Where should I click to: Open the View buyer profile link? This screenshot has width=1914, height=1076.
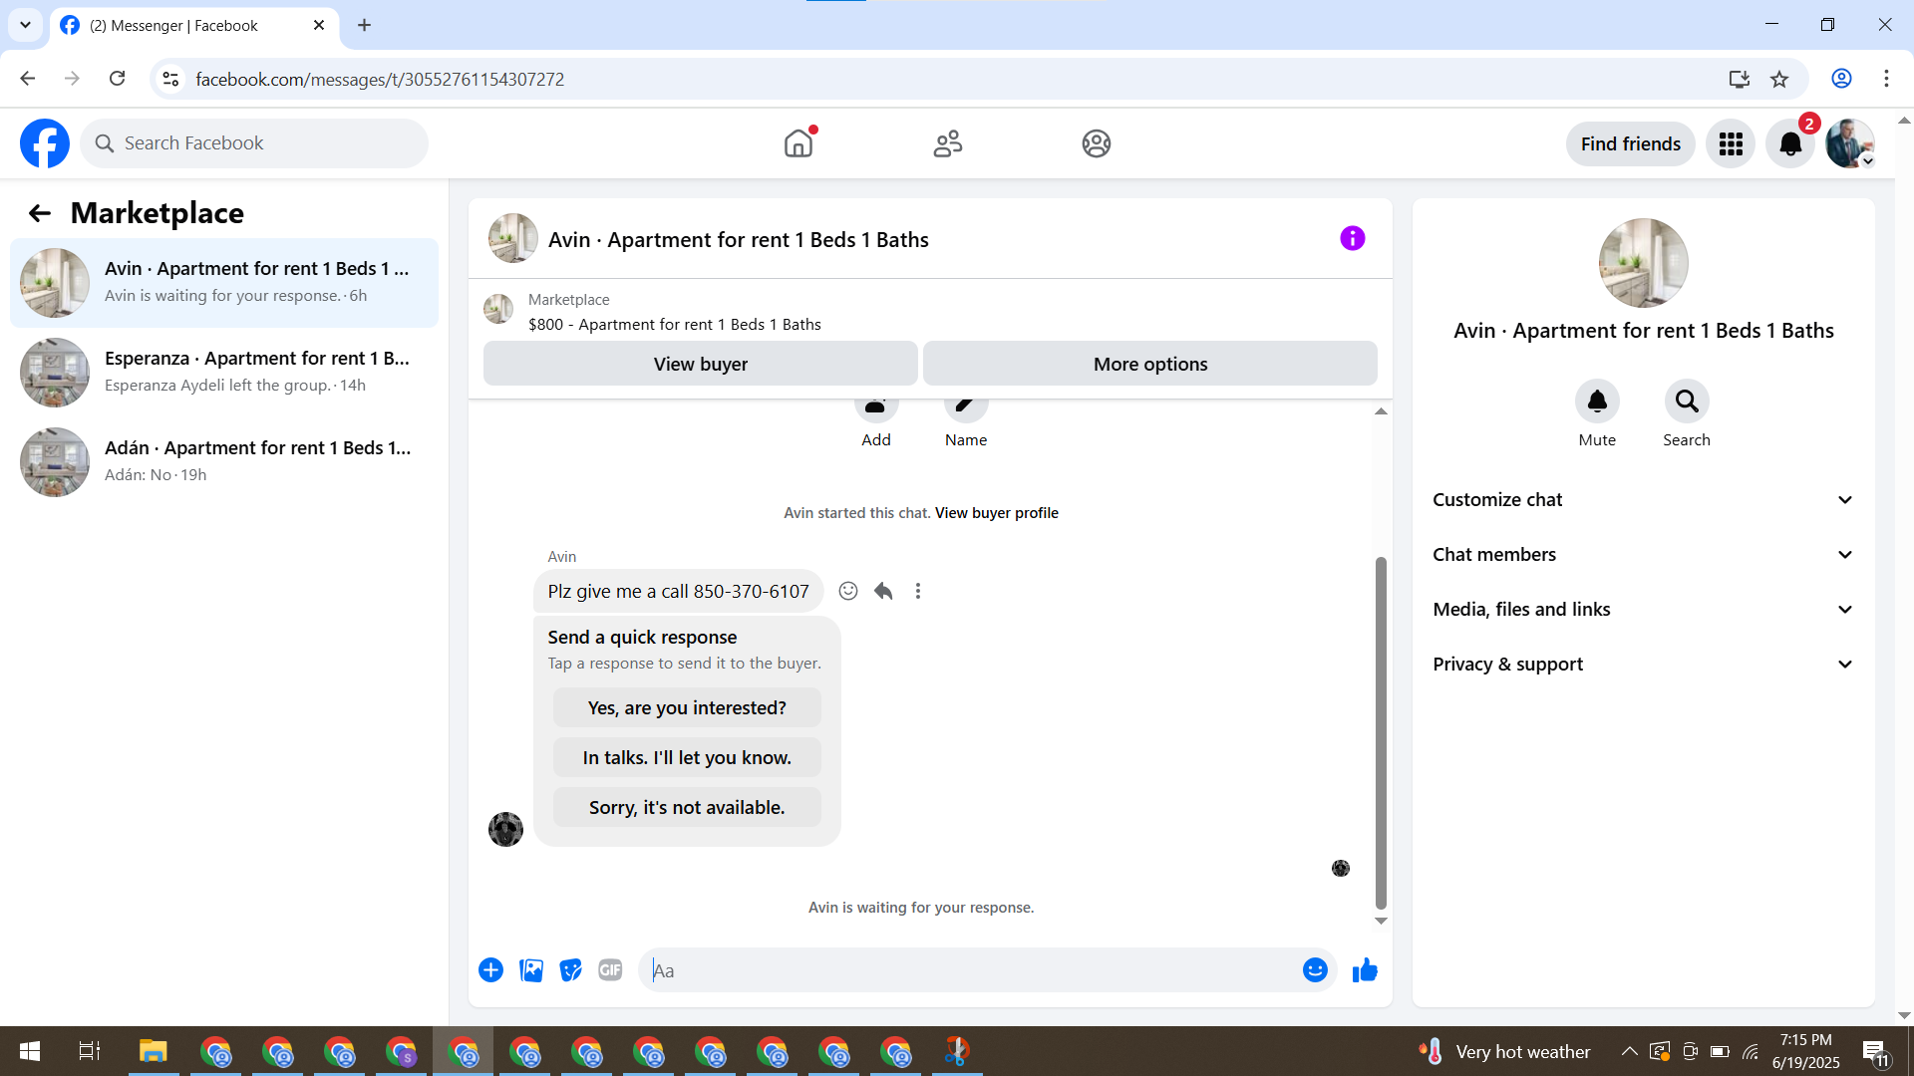tap(997, 513)
